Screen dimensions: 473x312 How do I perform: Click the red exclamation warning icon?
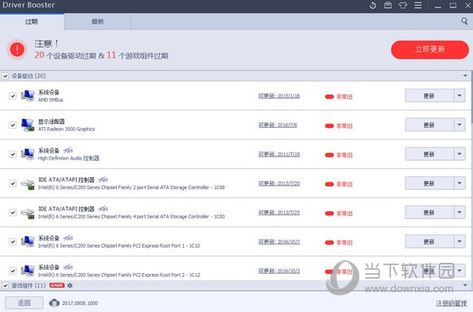(17, 49)
